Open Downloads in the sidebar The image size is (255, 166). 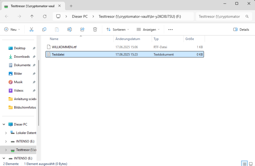(22, 57)
